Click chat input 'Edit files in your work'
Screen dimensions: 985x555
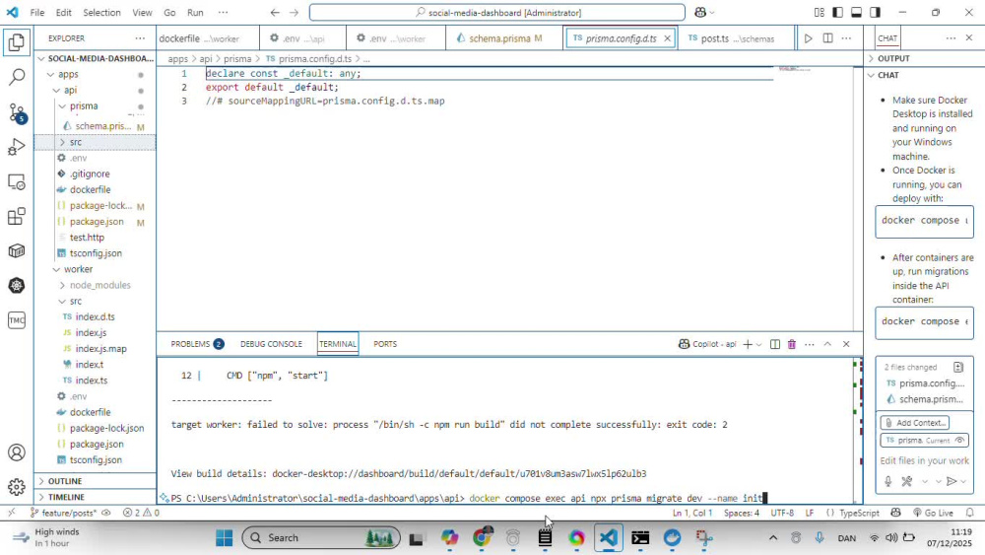924,460
